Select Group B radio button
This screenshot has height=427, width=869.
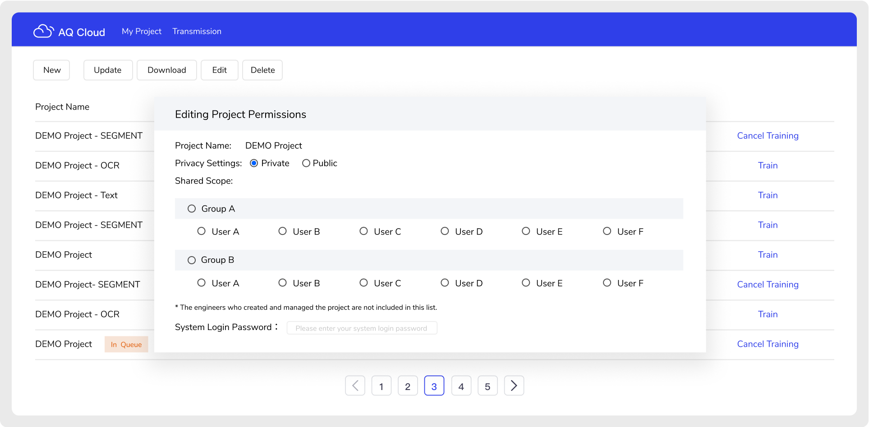[x=192, y=260]
